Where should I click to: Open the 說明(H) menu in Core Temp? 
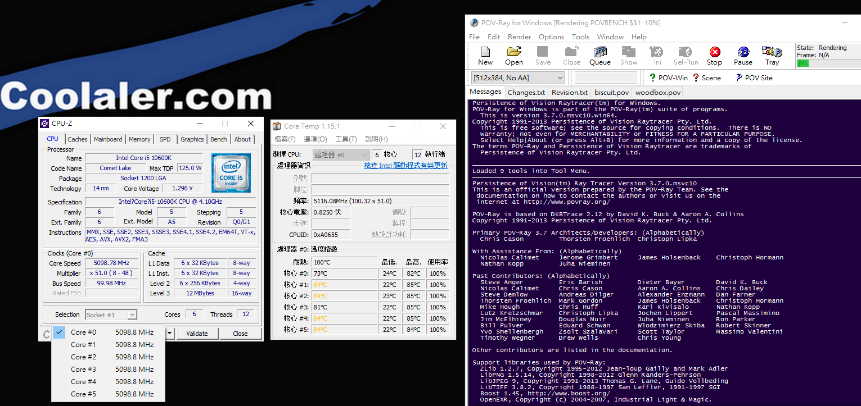click(376, 139)
